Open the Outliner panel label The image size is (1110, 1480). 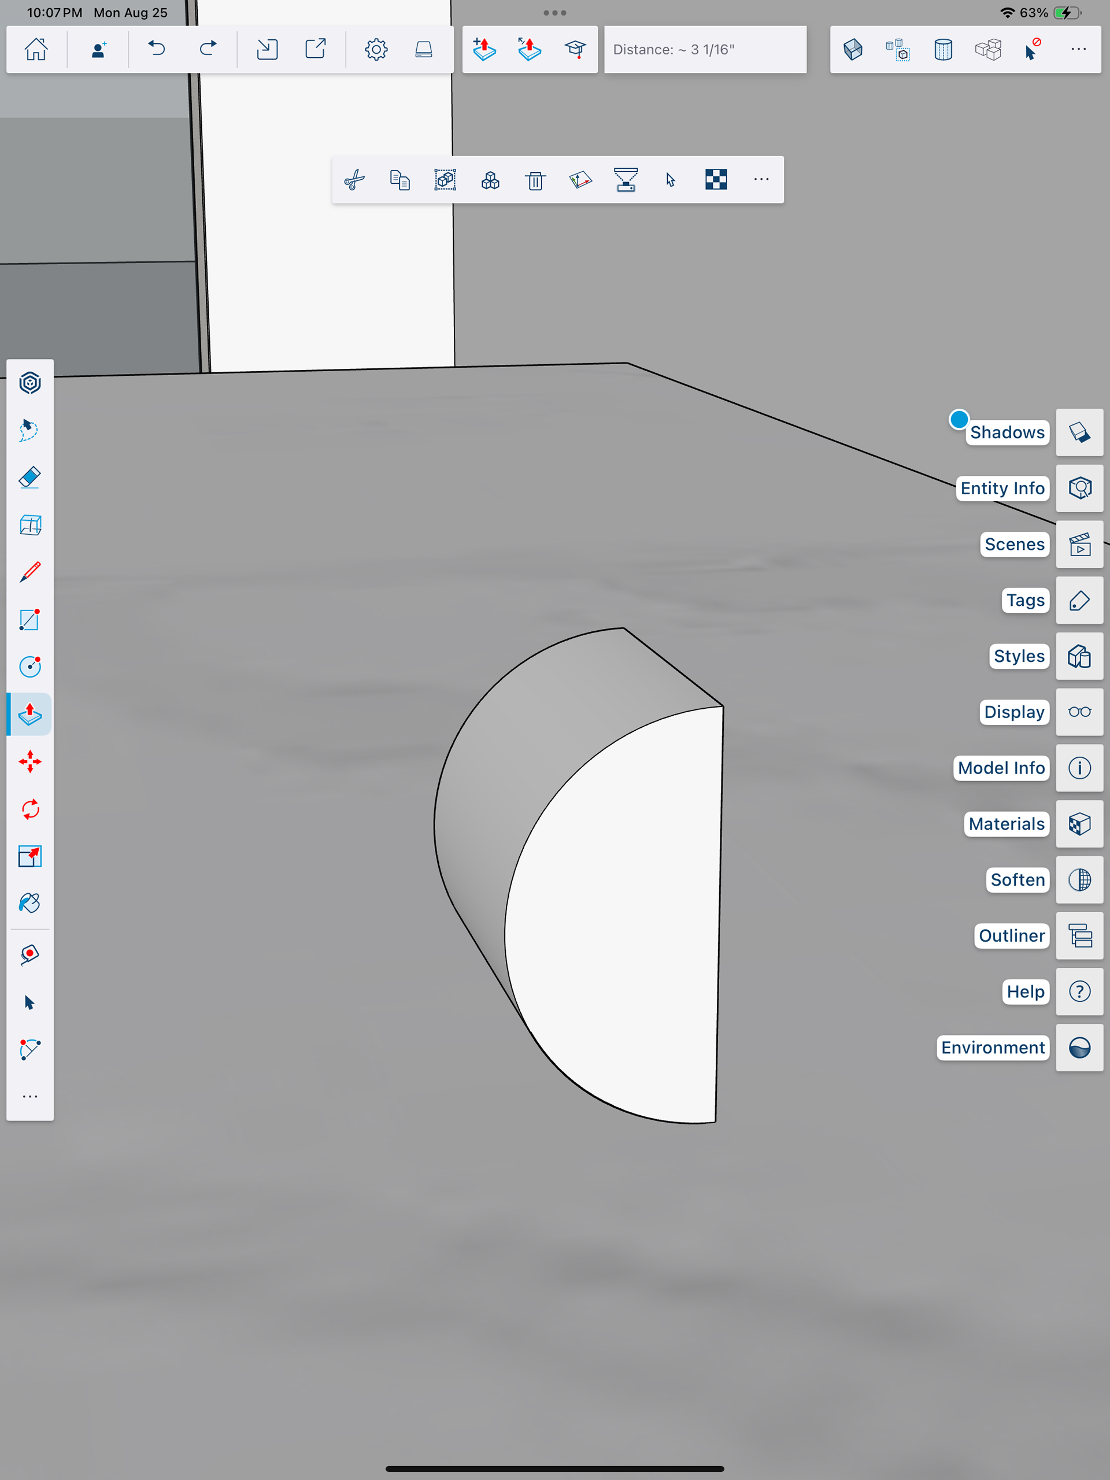tap(1011, 935)
